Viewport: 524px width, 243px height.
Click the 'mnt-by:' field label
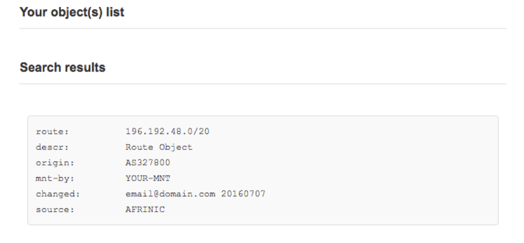pos(55,178)
